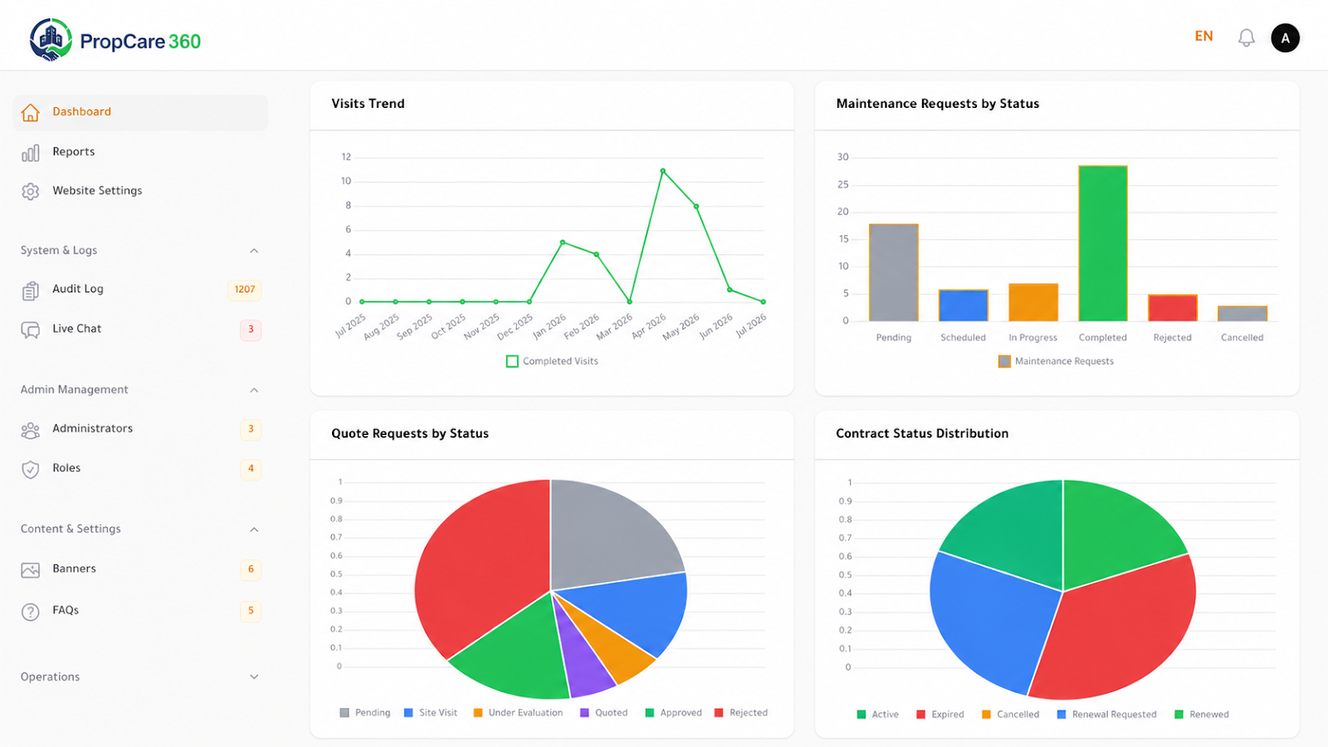Expand the Operations section
Viewport: 1328px width, 747px height.
254,677
